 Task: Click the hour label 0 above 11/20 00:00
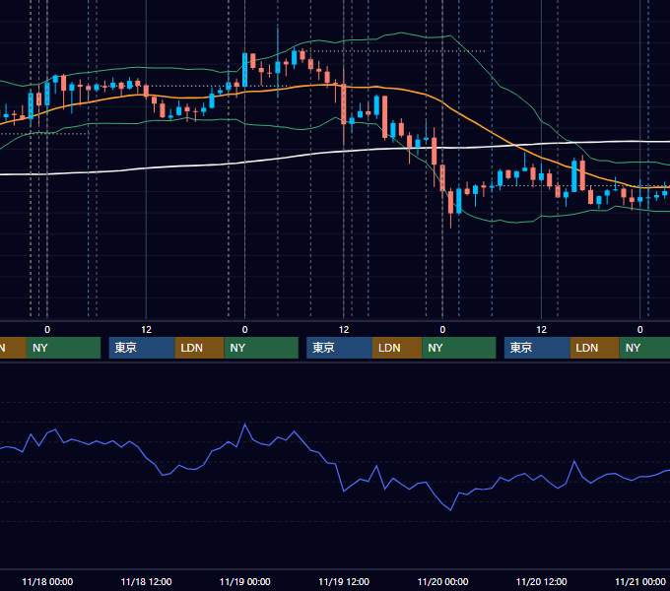442,330
